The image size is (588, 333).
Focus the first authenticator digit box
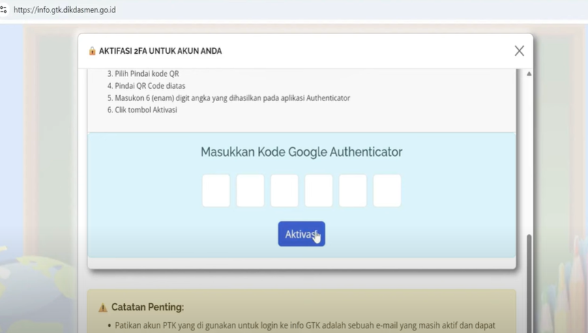click(x=216, y=190)
